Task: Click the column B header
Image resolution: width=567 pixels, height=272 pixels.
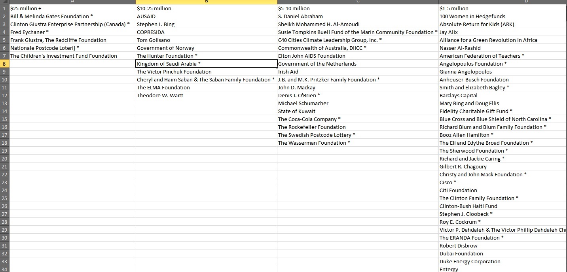Action: 206,2
